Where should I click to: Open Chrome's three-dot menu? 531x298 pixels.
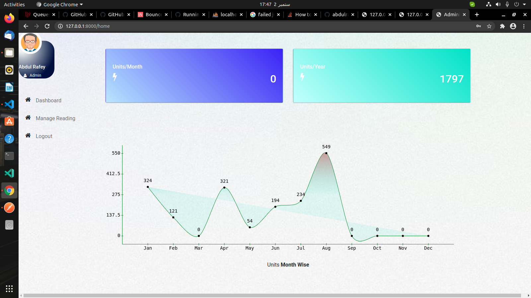point(524,26)
